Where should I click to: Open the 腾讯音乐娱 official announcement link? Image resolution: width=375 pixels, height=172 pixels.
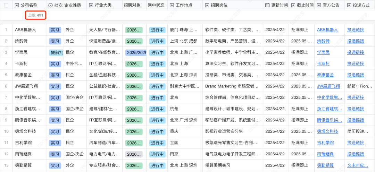[x=330, y=120]
